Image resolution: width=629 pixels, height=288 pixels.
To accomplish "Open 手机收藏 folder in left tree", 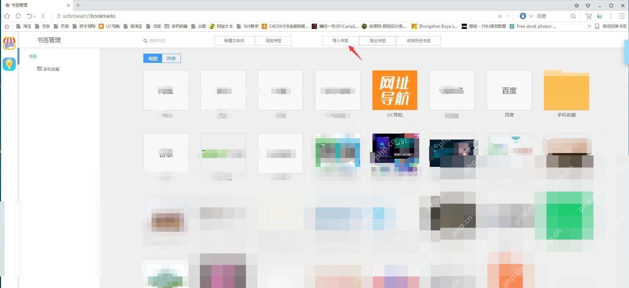I will pyautogui.click(x=48, y=69).
